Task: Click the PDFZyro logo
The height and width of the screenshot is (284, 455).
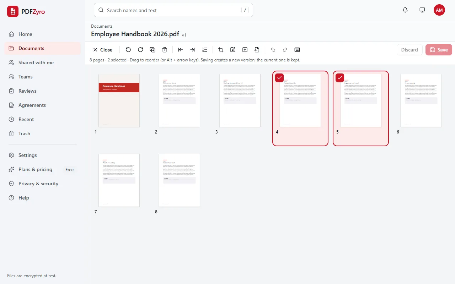Action: coord(26,11)
